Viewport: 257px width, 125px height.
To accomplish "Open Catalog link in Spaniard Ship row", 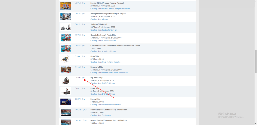I will [94, 9].
